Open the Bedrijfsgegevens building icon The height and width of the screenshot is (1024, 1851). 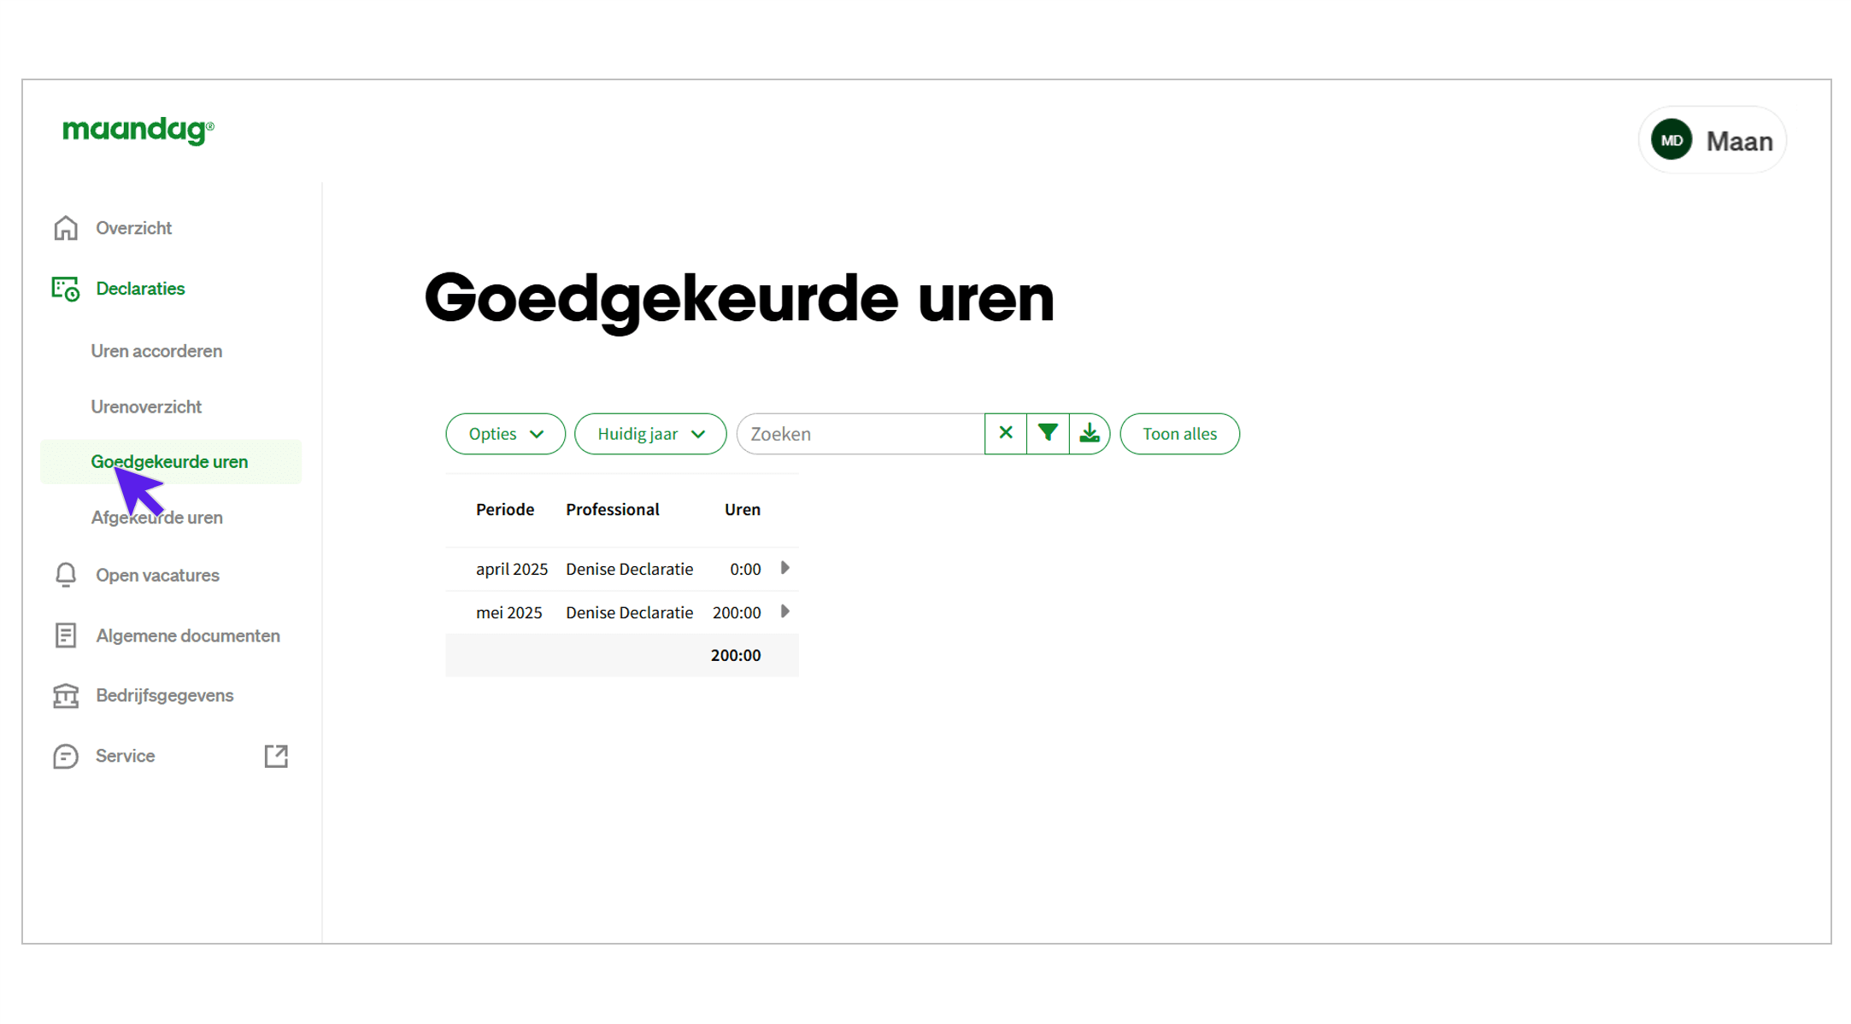65,695
